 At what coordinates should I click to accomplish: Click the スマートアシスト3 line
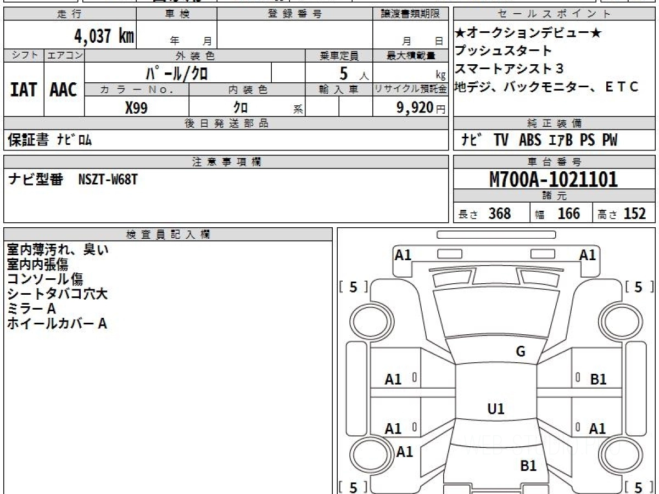click(x=510, y=69)
